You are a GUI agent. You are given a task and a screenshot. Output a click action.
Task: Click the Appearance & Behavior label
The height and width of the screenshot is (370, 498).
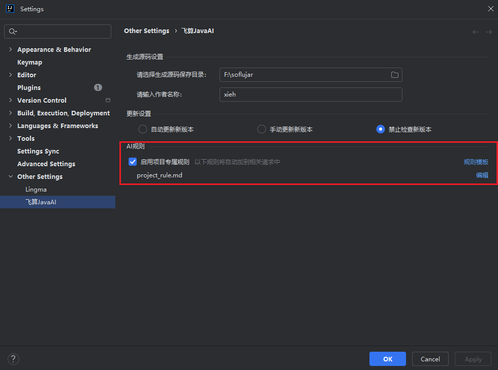point(54,49)
